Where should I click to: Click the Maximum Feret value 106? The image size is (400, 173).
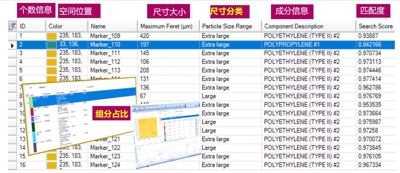click(x=144, y=62)
